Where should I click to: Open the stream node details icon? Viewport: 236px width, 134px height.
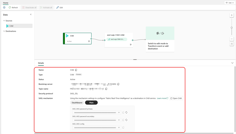click(x=131, y=44)
